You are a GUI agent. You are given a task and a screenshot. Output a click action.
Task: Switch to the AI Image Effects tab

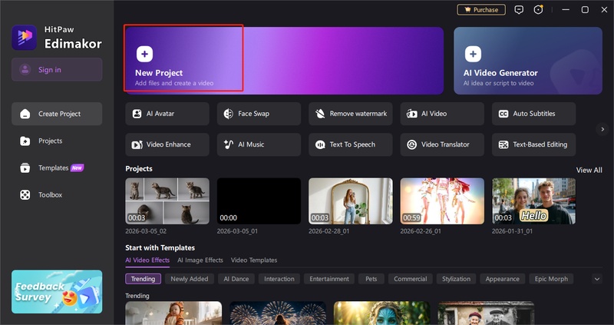200,260
